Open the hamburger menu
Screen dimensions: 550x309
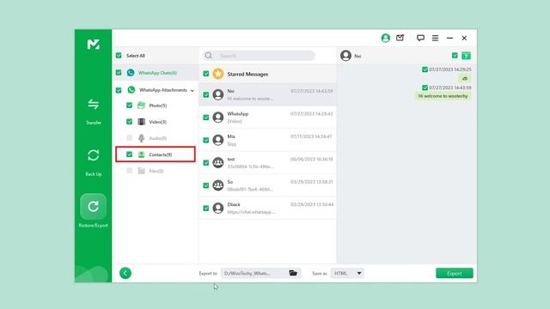[x=435, y=38]
